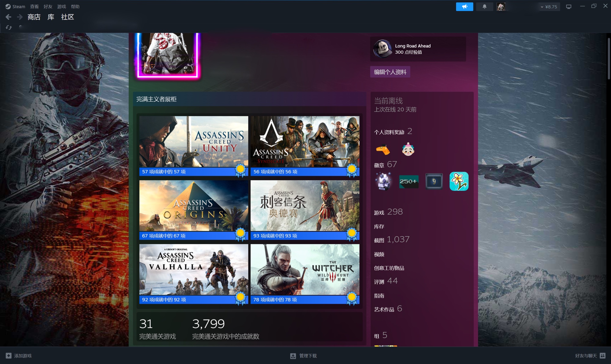The width and height of the screenshot is (611, 364).
Task: Click 编辑个人资料 button
Action: point(390,72)
